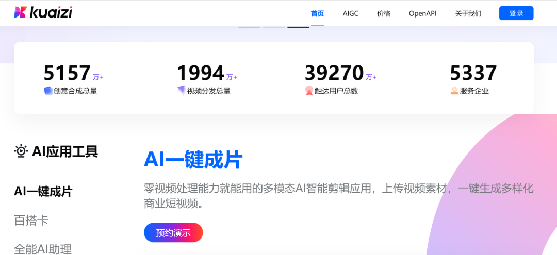Click the AI应用工具 section title

point(65,151)
